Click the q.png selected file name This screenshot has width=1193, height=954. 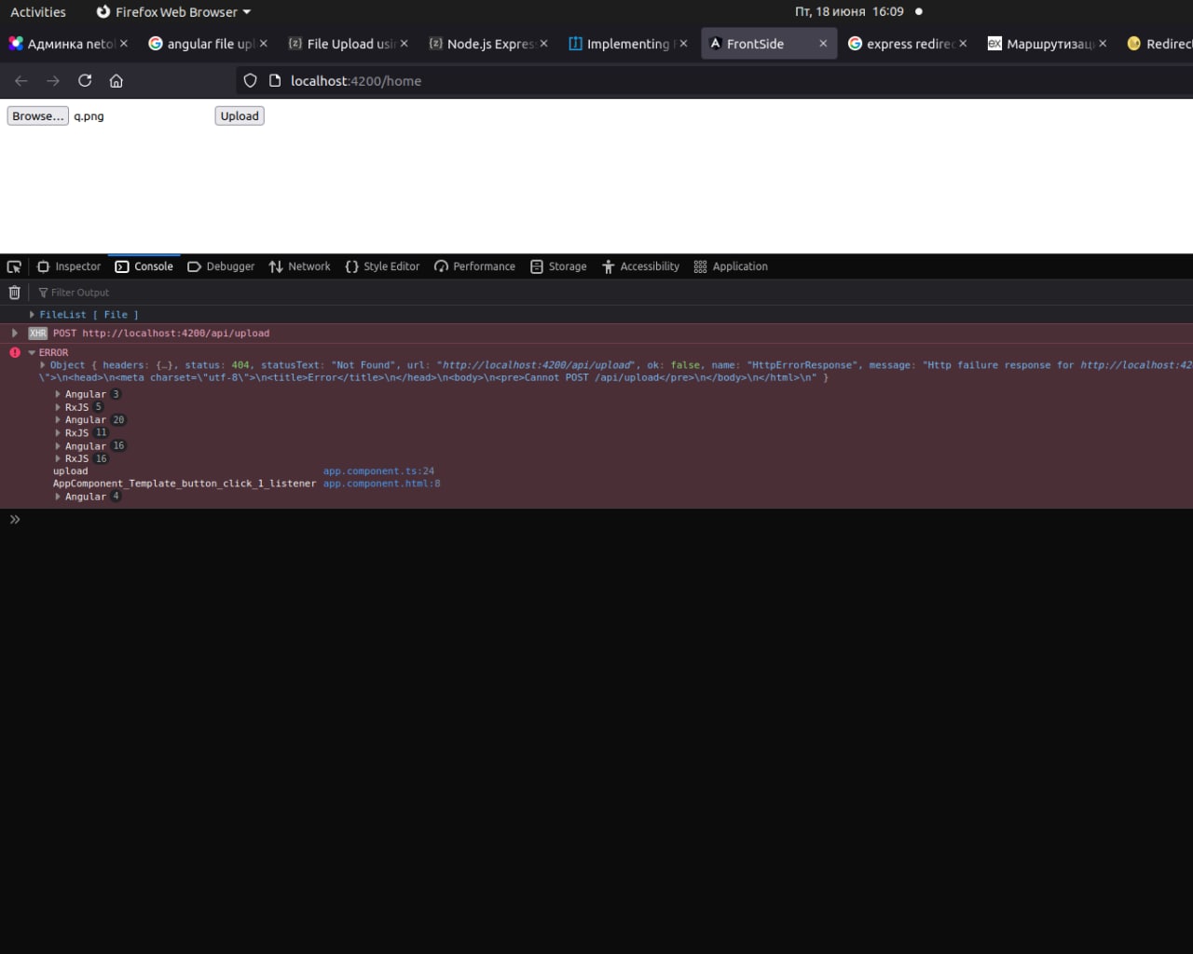tap(89, 116)
